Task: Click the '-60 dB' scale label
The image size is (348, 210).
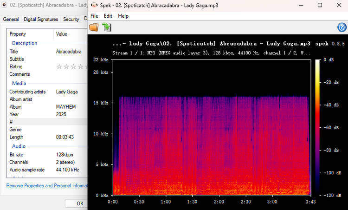Action: [x=331, y=128]
